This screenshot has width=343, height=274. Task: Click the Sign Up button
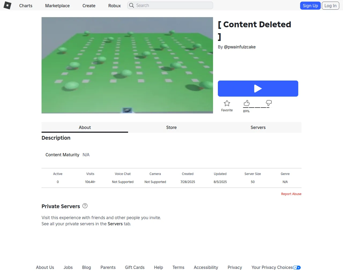click(310, 6)
